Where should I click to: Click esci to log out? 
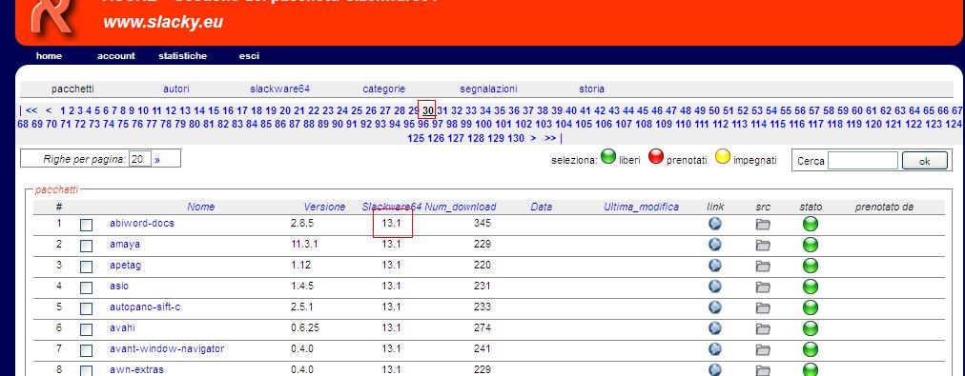point(249,56)
